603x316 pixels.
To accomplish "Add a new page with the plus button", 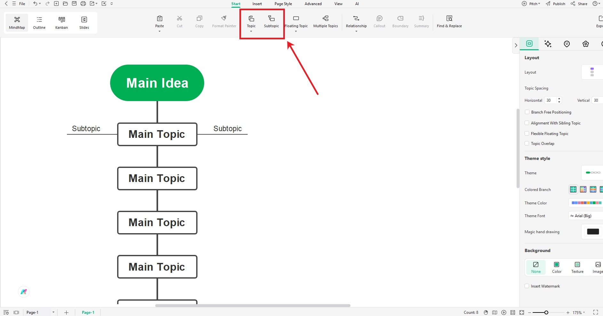I will pos(66,312).
